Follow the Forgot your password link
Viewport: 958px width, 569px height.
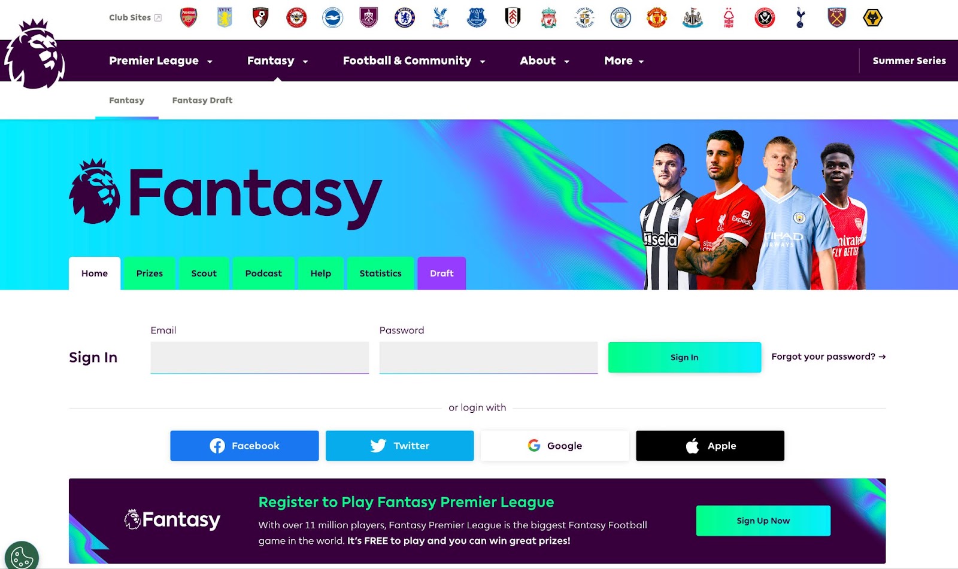coord(829,357)
